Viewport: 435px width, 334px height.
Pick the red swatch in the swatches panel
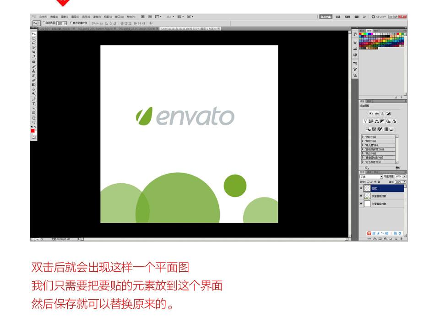pos(360,34)
